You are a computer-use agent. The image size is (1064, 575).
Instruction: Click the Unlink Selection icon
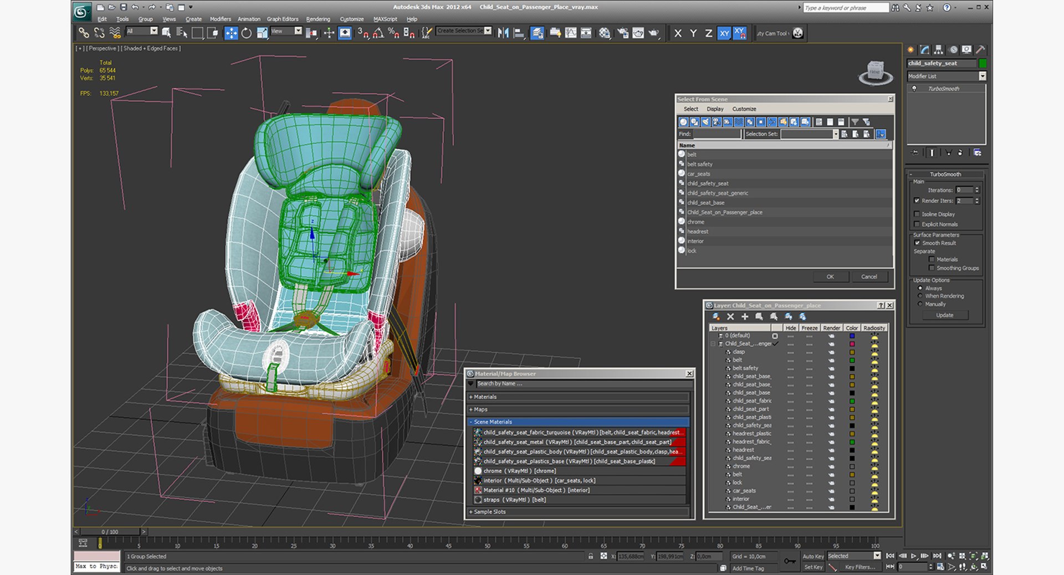(x=99, y=33)
